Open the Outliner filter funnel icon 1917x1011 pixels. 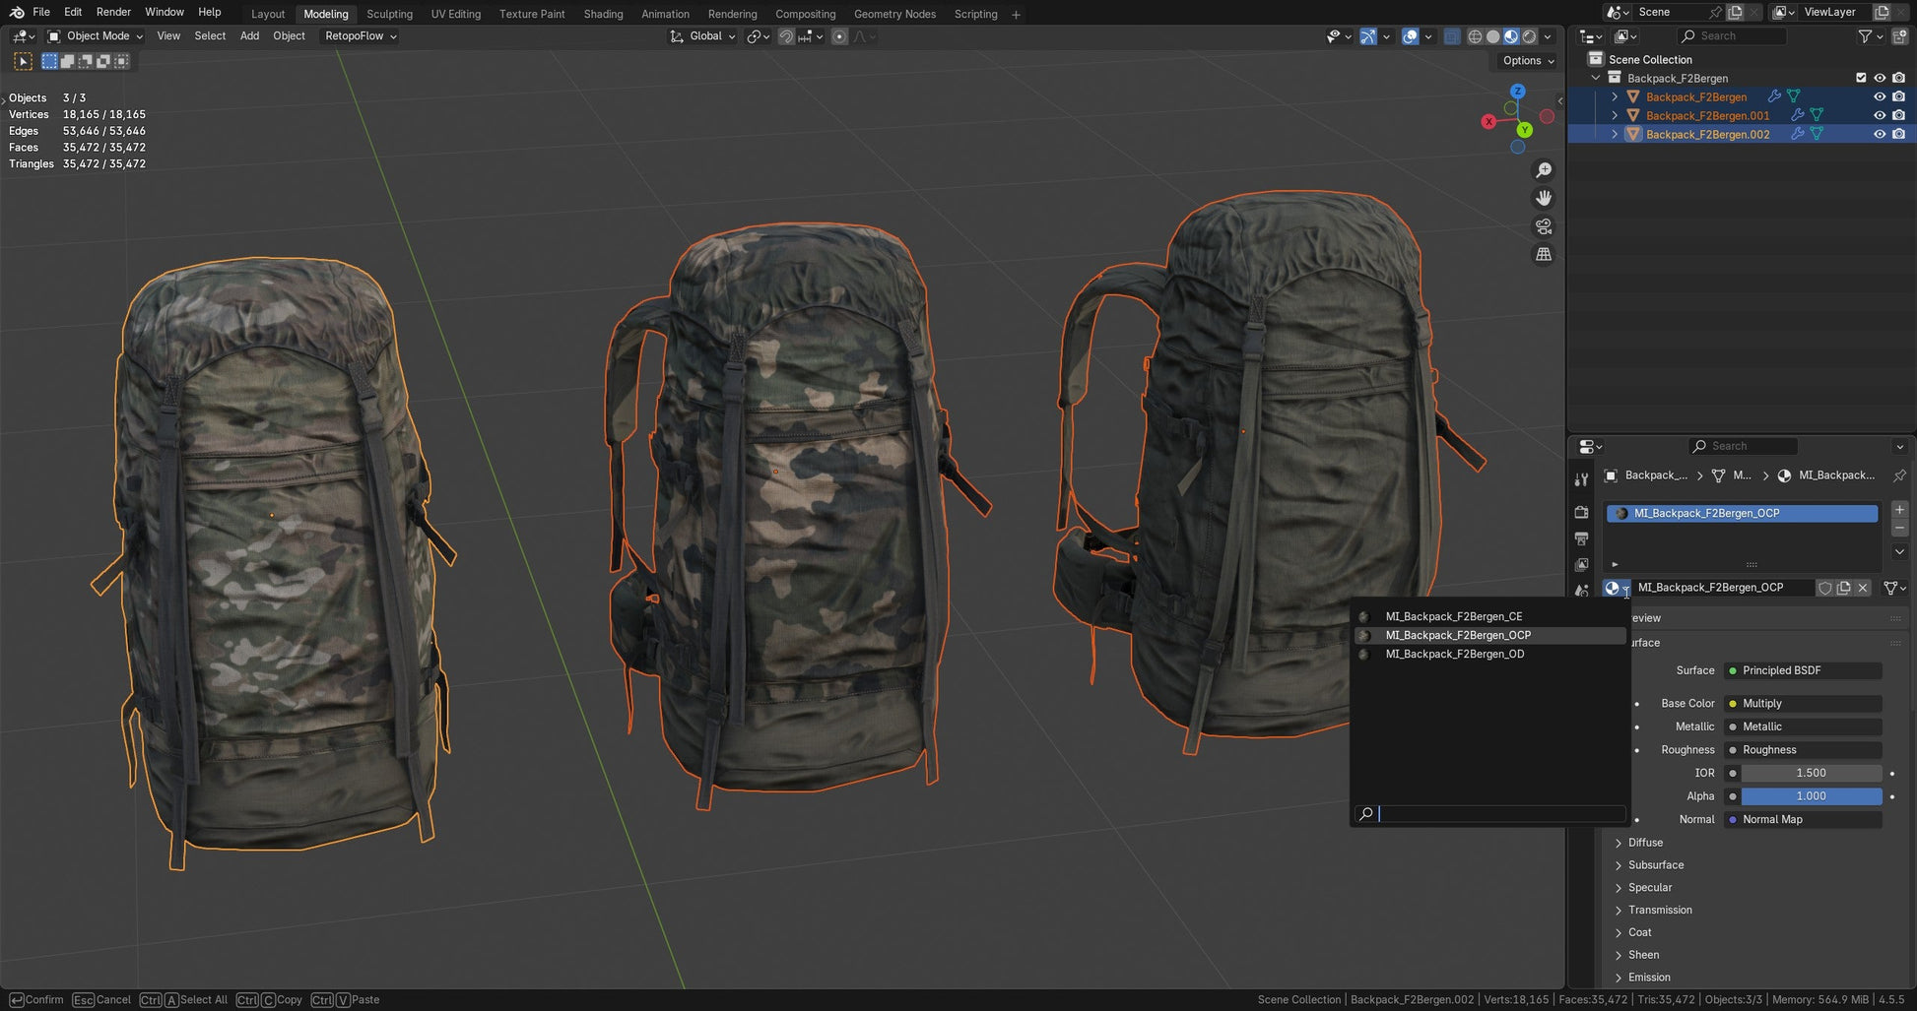click(x=1865, y=35)
